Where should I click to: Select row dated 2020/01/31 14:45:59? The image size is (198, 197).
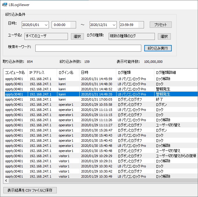tap(101, 79)
